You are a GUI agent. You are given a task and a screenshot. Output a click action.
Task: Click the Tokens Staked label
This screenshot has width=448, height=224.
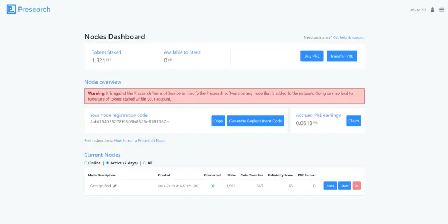click(x=106, y=52)
